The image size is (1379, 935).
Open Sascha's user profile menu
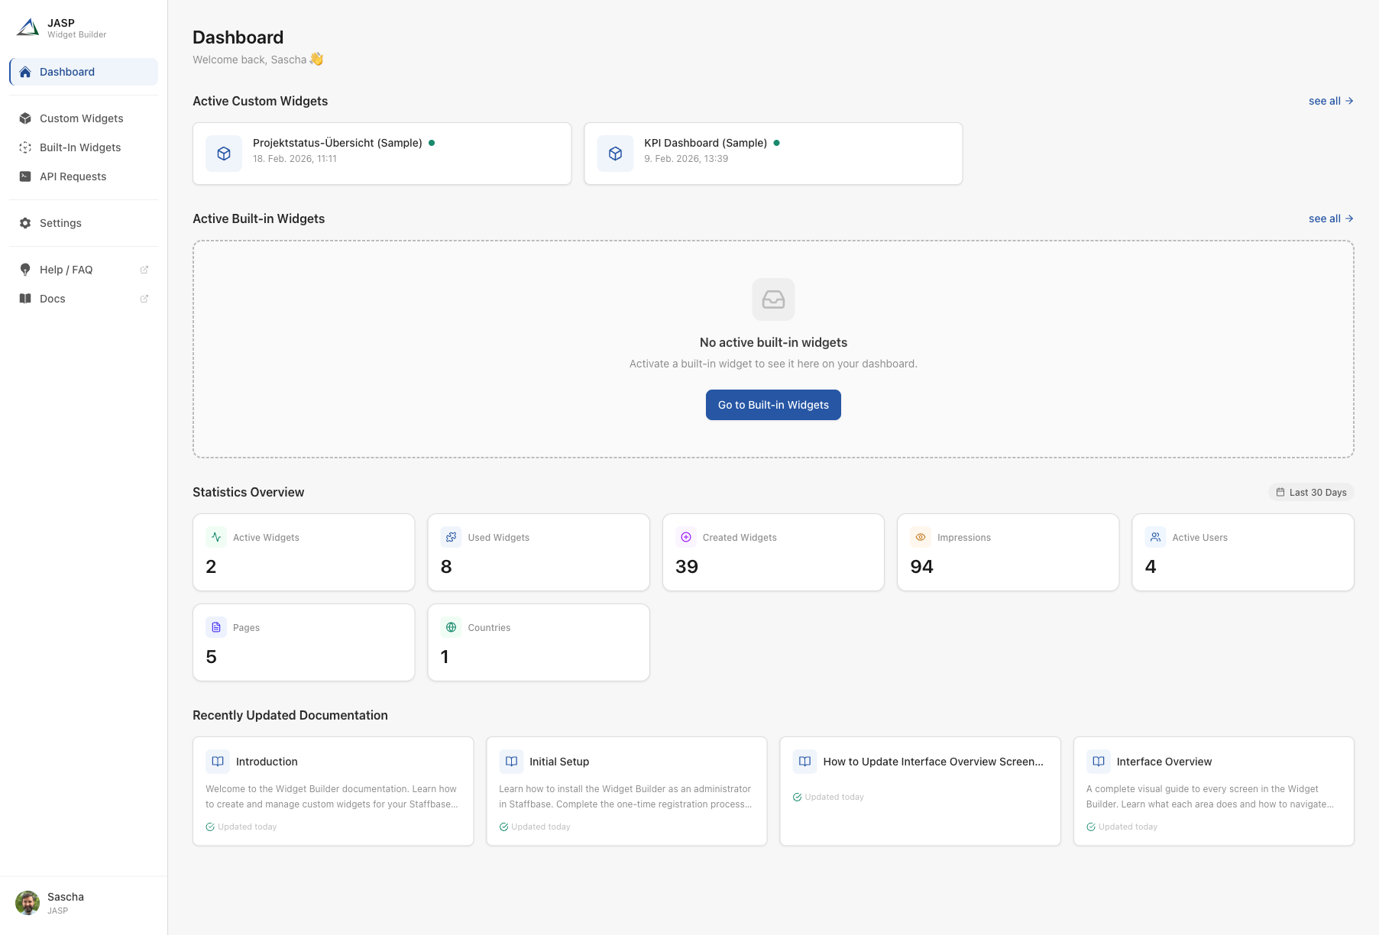50,902
